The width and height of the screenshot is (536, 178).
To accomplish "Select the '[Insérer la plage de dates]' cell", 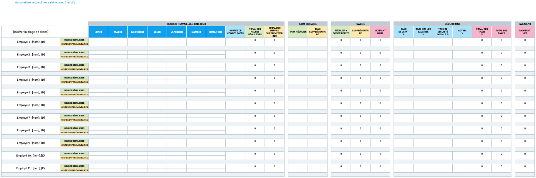I will point(31,32).
